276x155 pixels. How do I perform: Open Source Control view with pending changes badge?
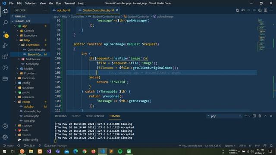point(5,34)
